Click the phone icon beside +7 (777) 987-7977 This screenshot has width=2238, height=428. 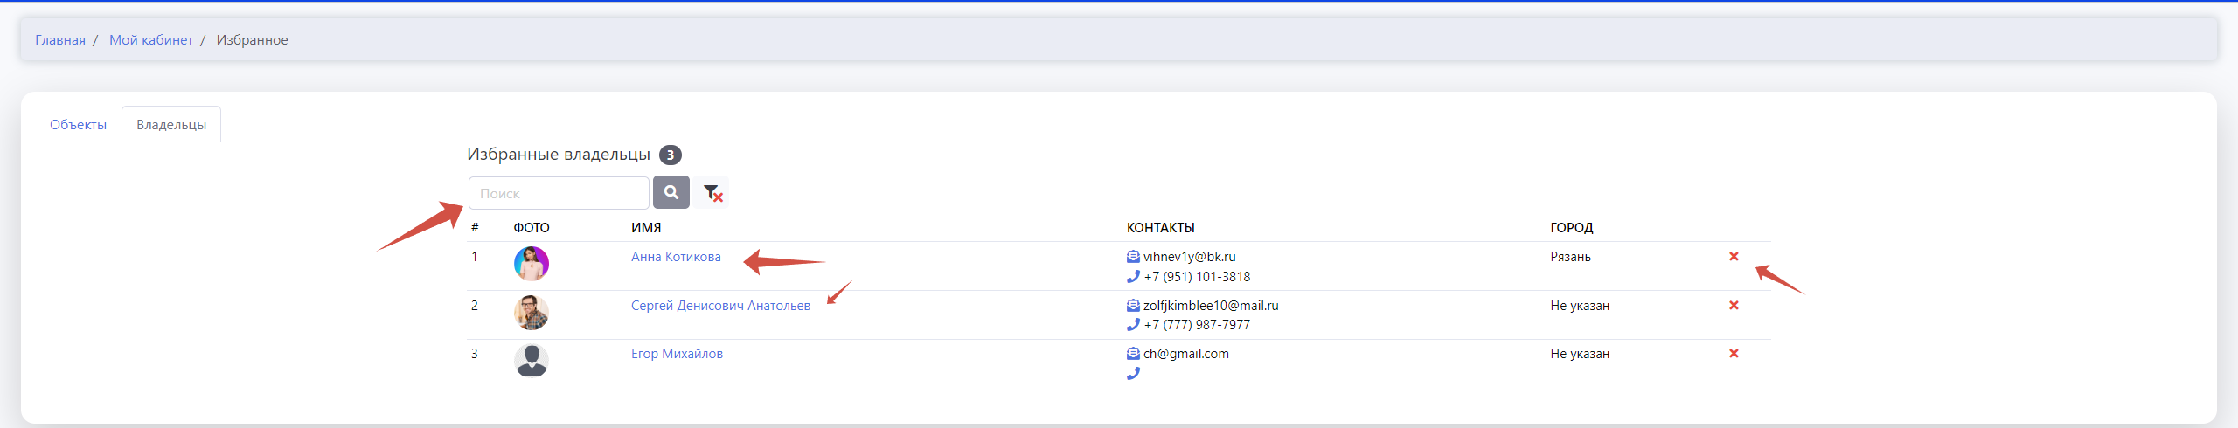[1133, 325]
